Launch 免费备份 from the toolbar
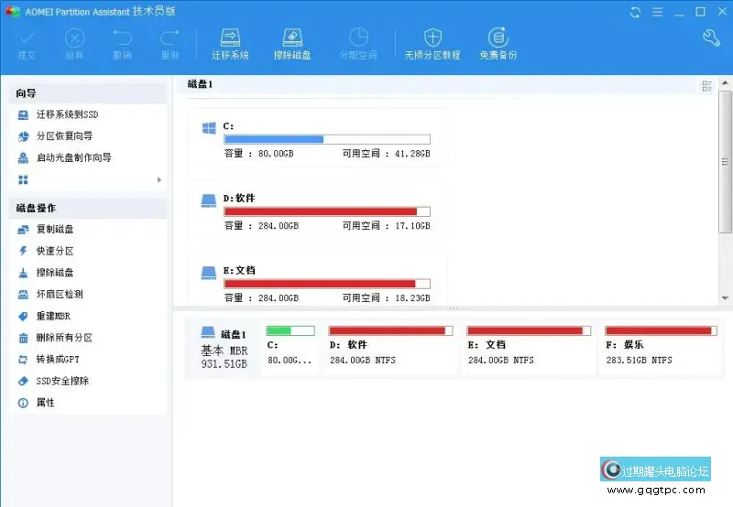Image resolution: width=733 pixels, height=507 pixels. tap(498, 45)
